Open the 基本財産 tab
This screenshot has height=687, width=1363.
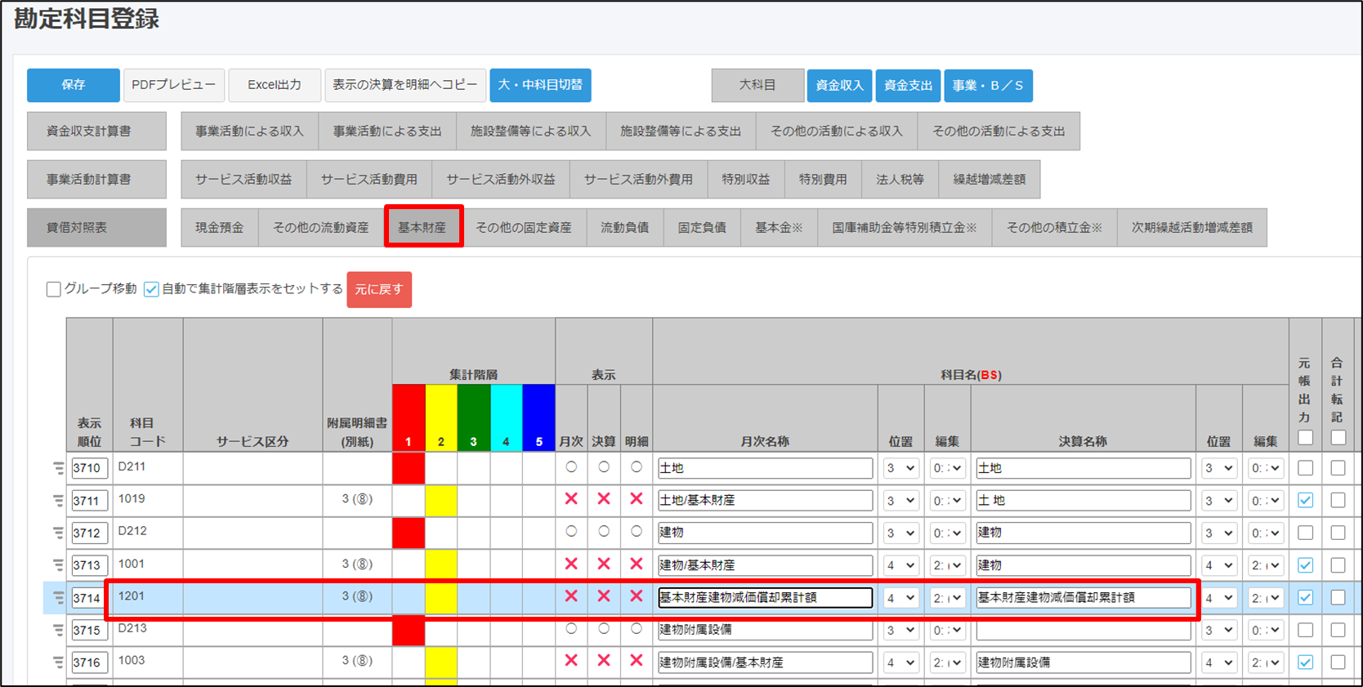point(422,227)
